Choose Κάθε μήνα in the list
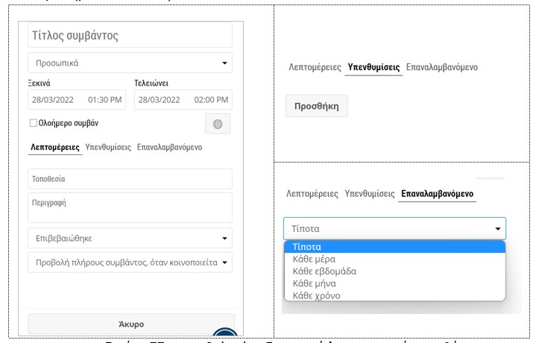Viewport: 539px width, 343px height. pos(394,283)
